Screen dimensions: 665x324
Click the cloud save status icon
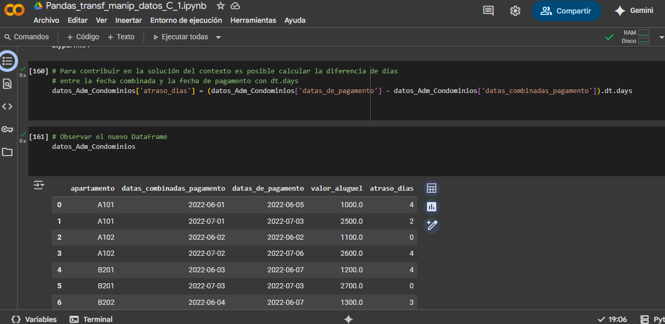(235, 6)
